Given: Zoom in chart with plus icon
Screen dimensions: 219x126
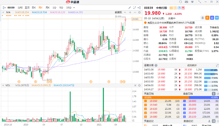Looking at the screenshot, I should pyautogui.click(x=130, y=13).
